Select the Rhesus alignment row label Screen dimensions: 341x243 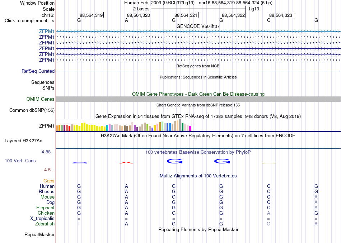47,192
